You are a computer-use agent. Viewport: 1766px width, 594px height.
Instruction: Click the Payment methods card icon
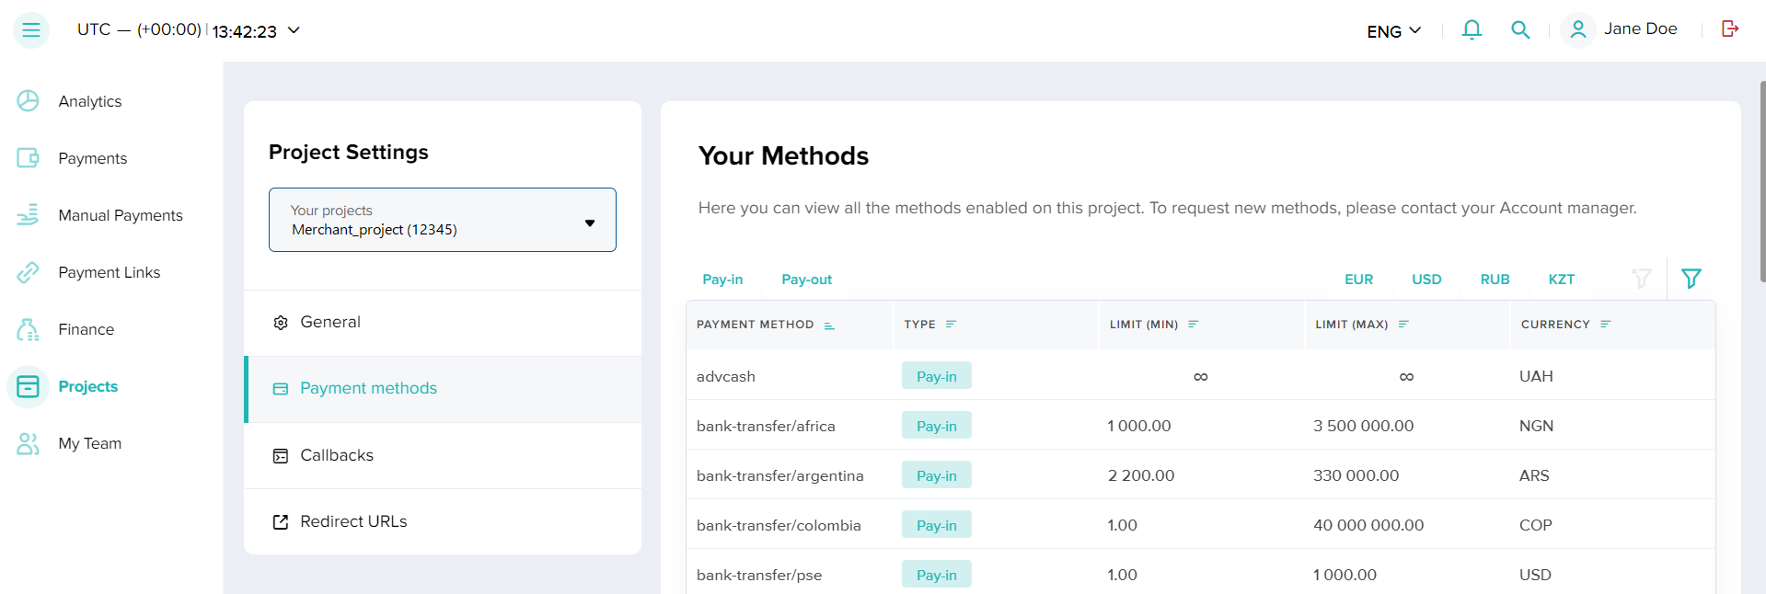(281, 389)
